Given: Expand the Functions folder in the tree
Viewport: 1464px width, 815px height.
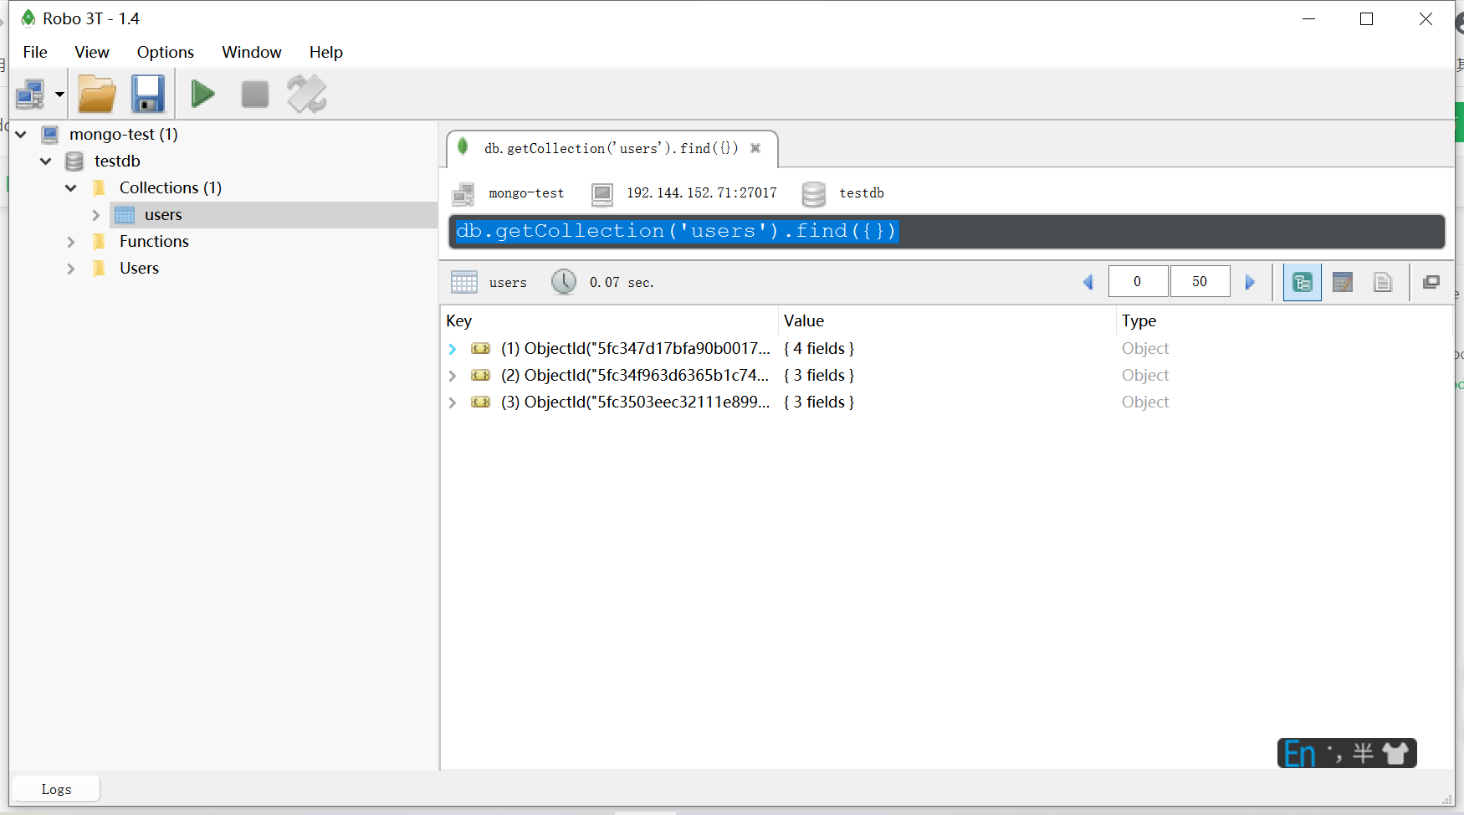Looking at the screenshot, I should (x=71, y=242).
